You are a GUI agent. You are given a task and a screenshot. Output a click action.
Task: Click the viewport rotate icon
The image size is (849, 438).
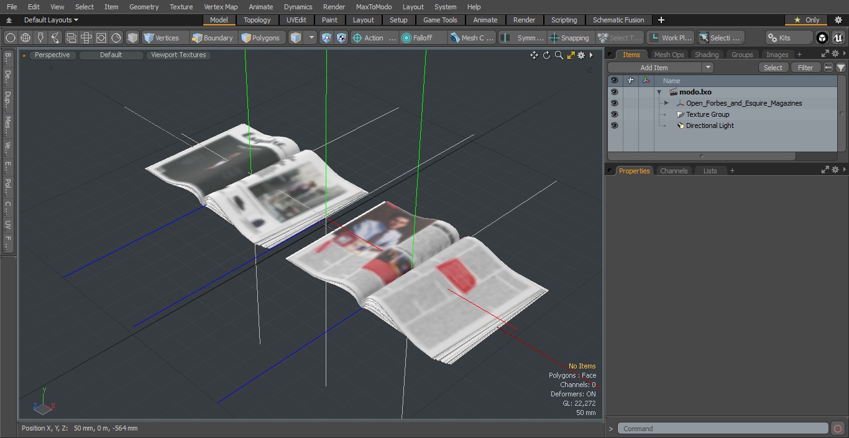[546, 55]
